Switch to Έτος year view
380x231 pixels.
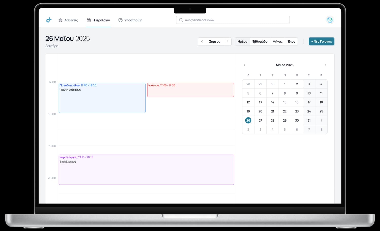tap(291, 41)
